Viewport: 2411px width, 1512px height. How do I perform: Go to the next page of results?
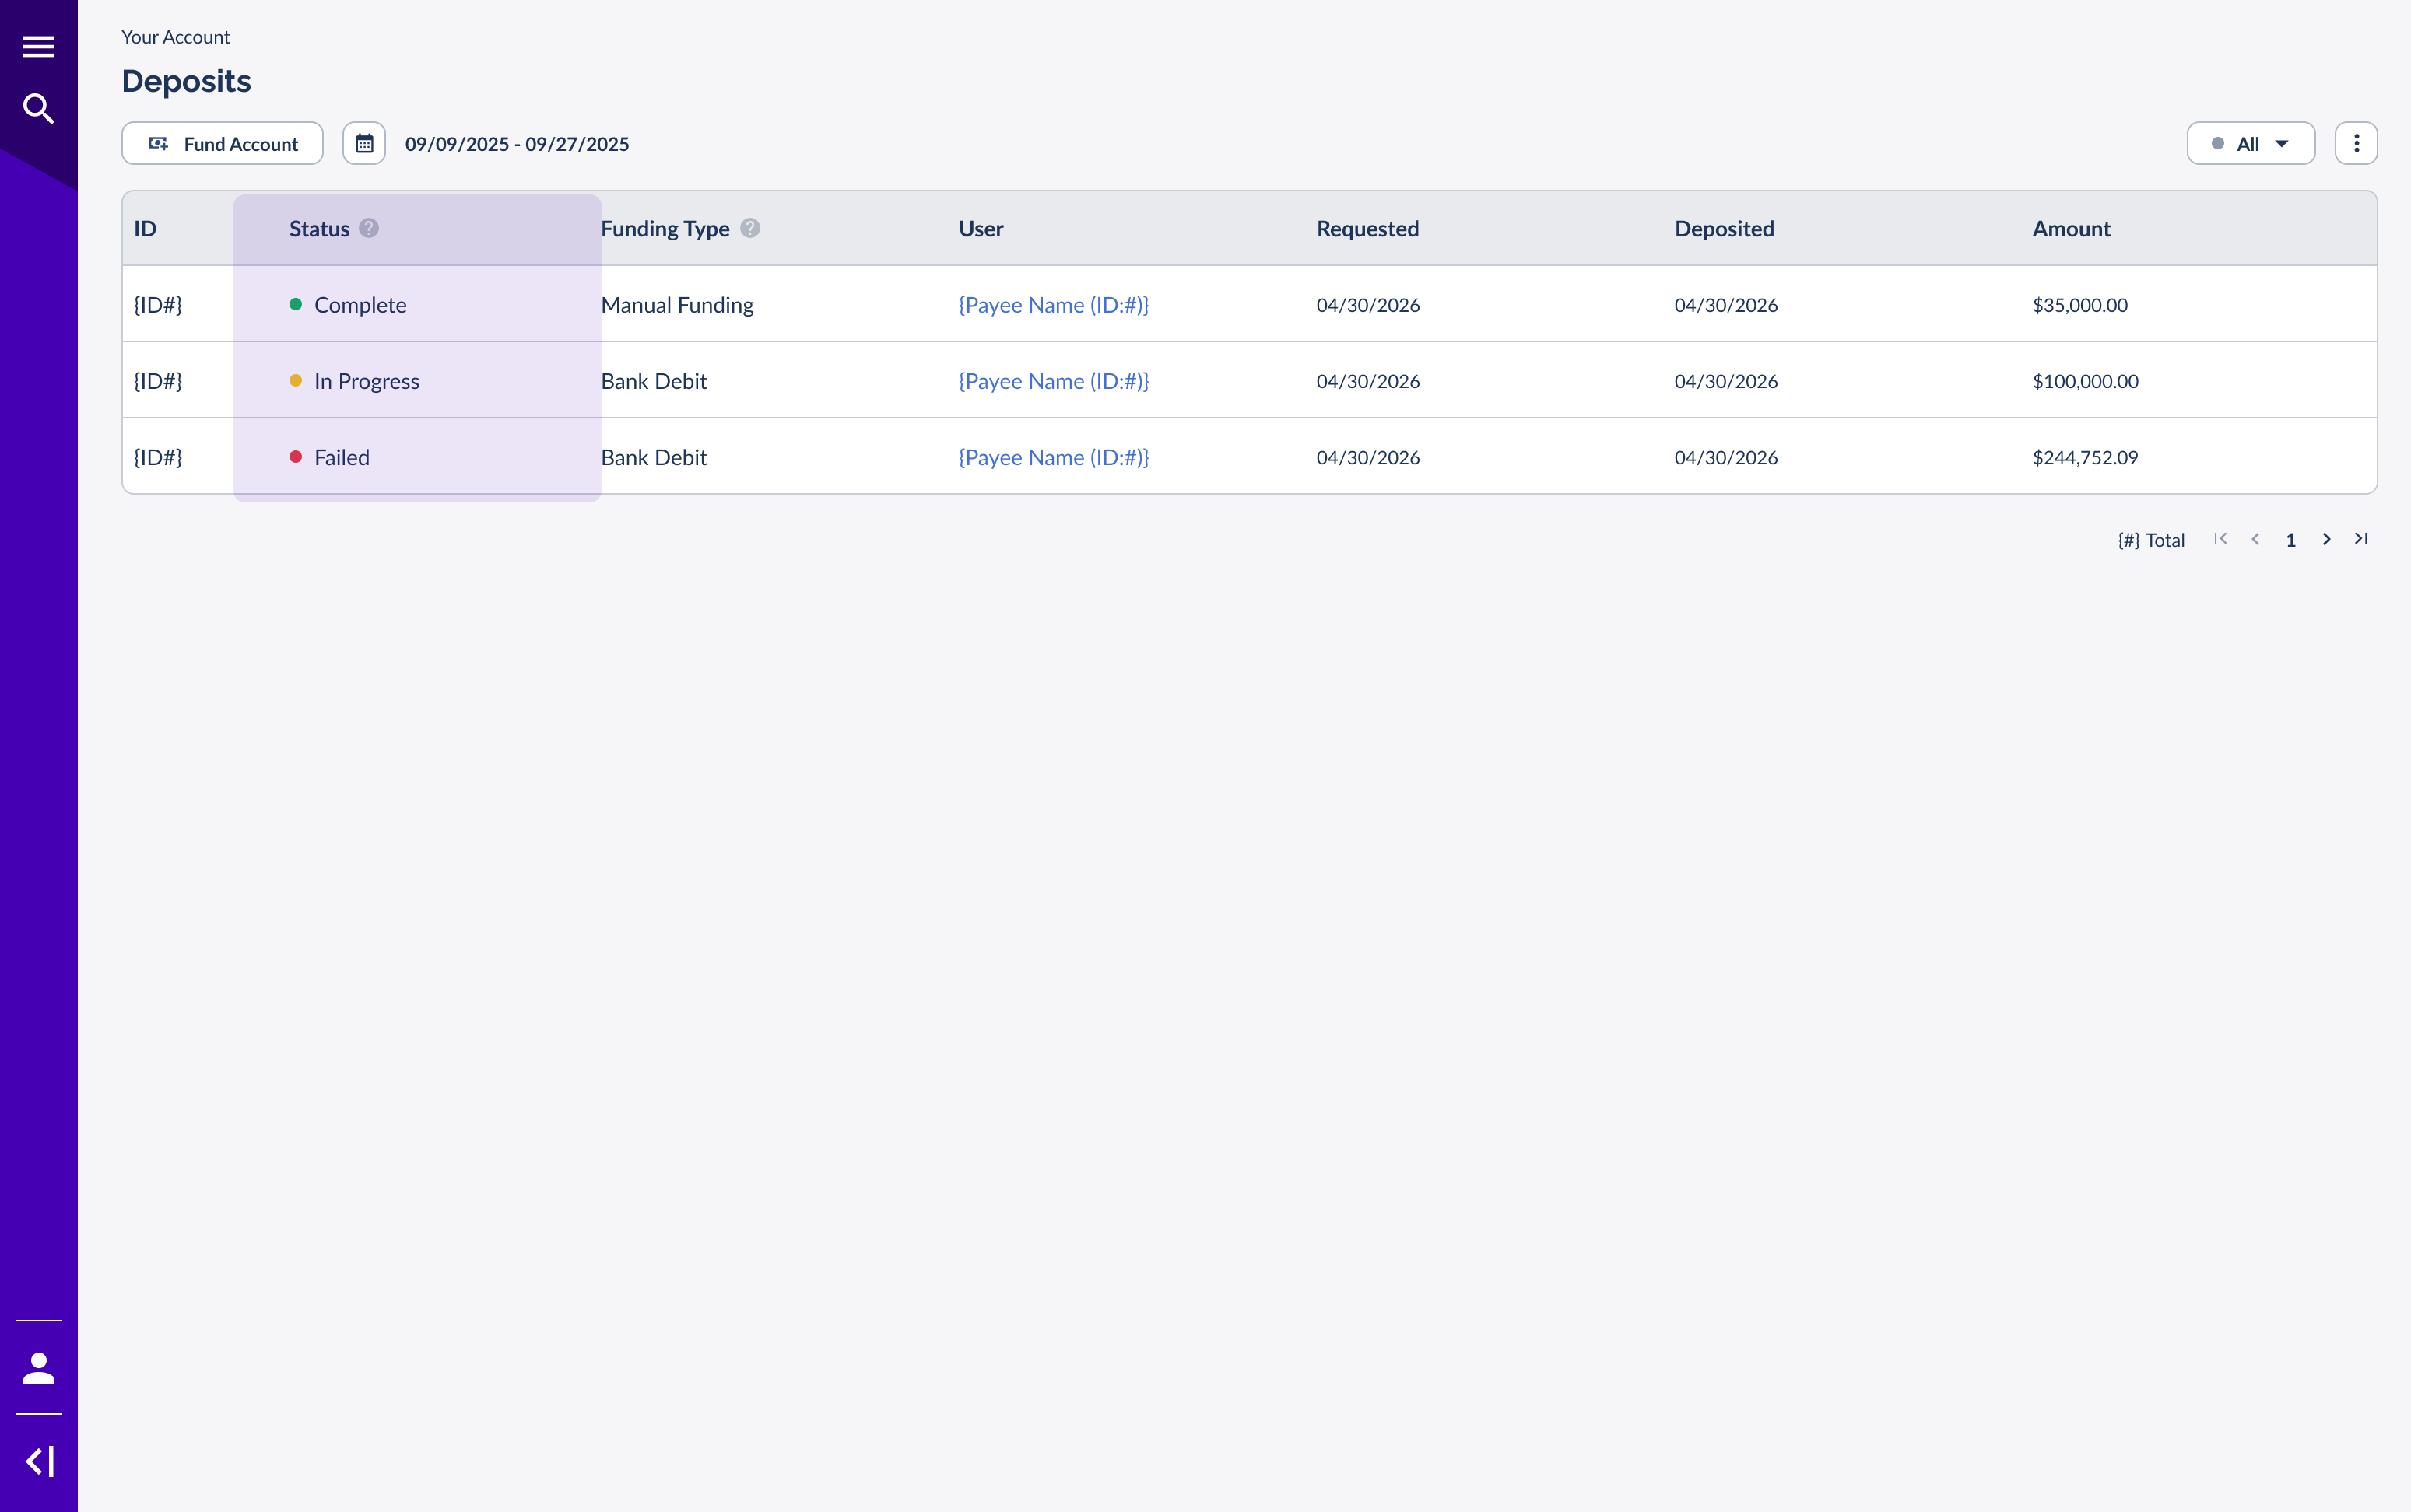pos(2326,539)
